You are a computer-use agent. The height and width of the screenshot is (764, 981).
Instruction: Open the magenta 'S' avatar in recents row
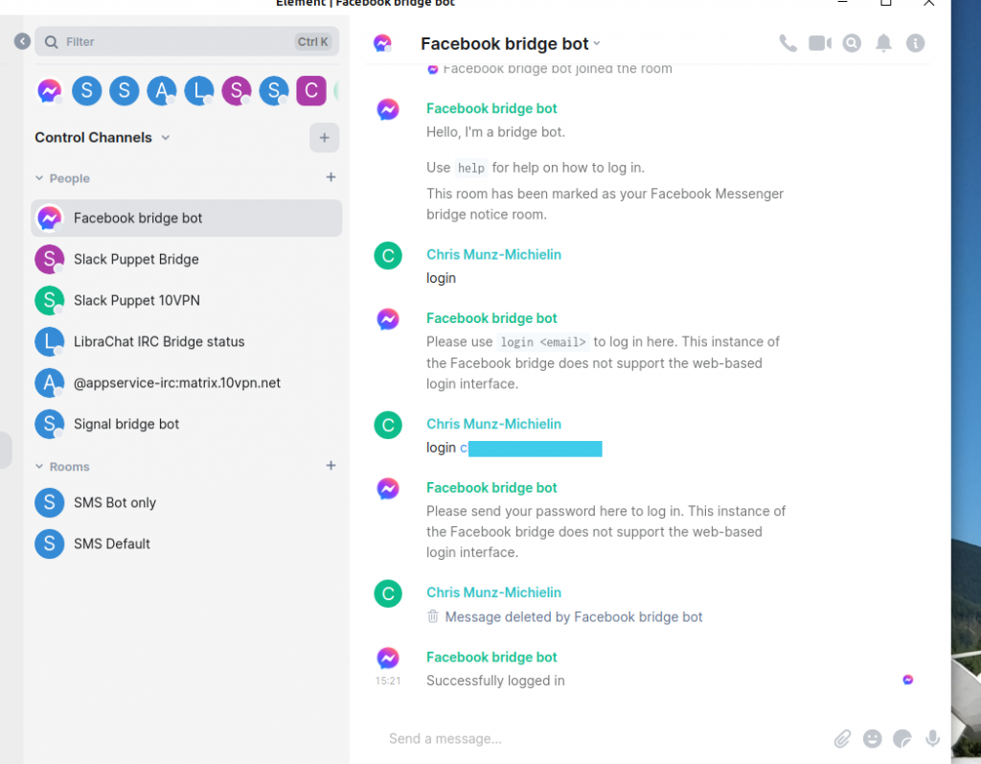[x=237, y=91]
